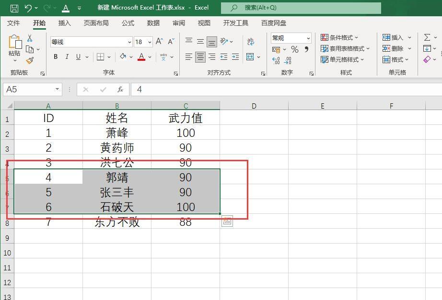Image resolution: width=442 pixels, height=300 pixels.
Task: Click the Cut scissors icon
Action: pyautogui.click(x=30, y=38)
